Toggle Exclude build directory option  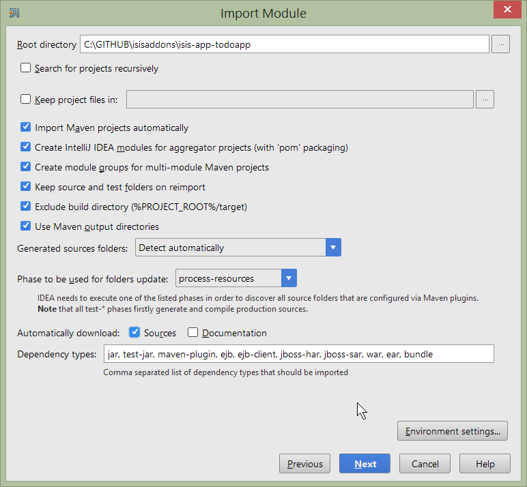click(x=26, y=207)
